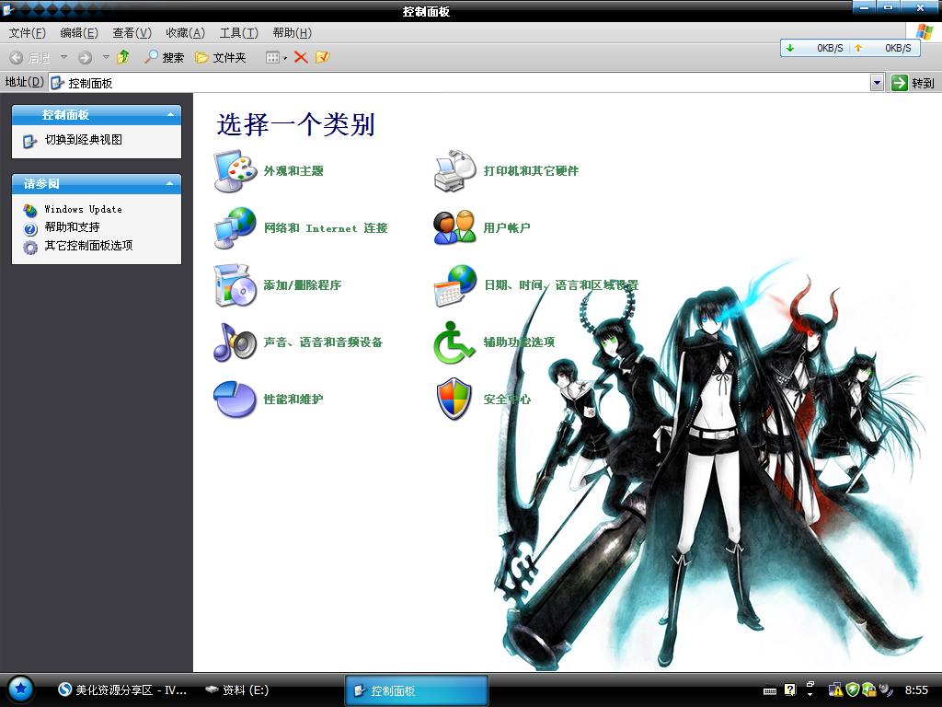Open the 声音、语音和音频设备 speaker icon
The height and width of the screenshot is (707, 942).
(x=235, y=342)
